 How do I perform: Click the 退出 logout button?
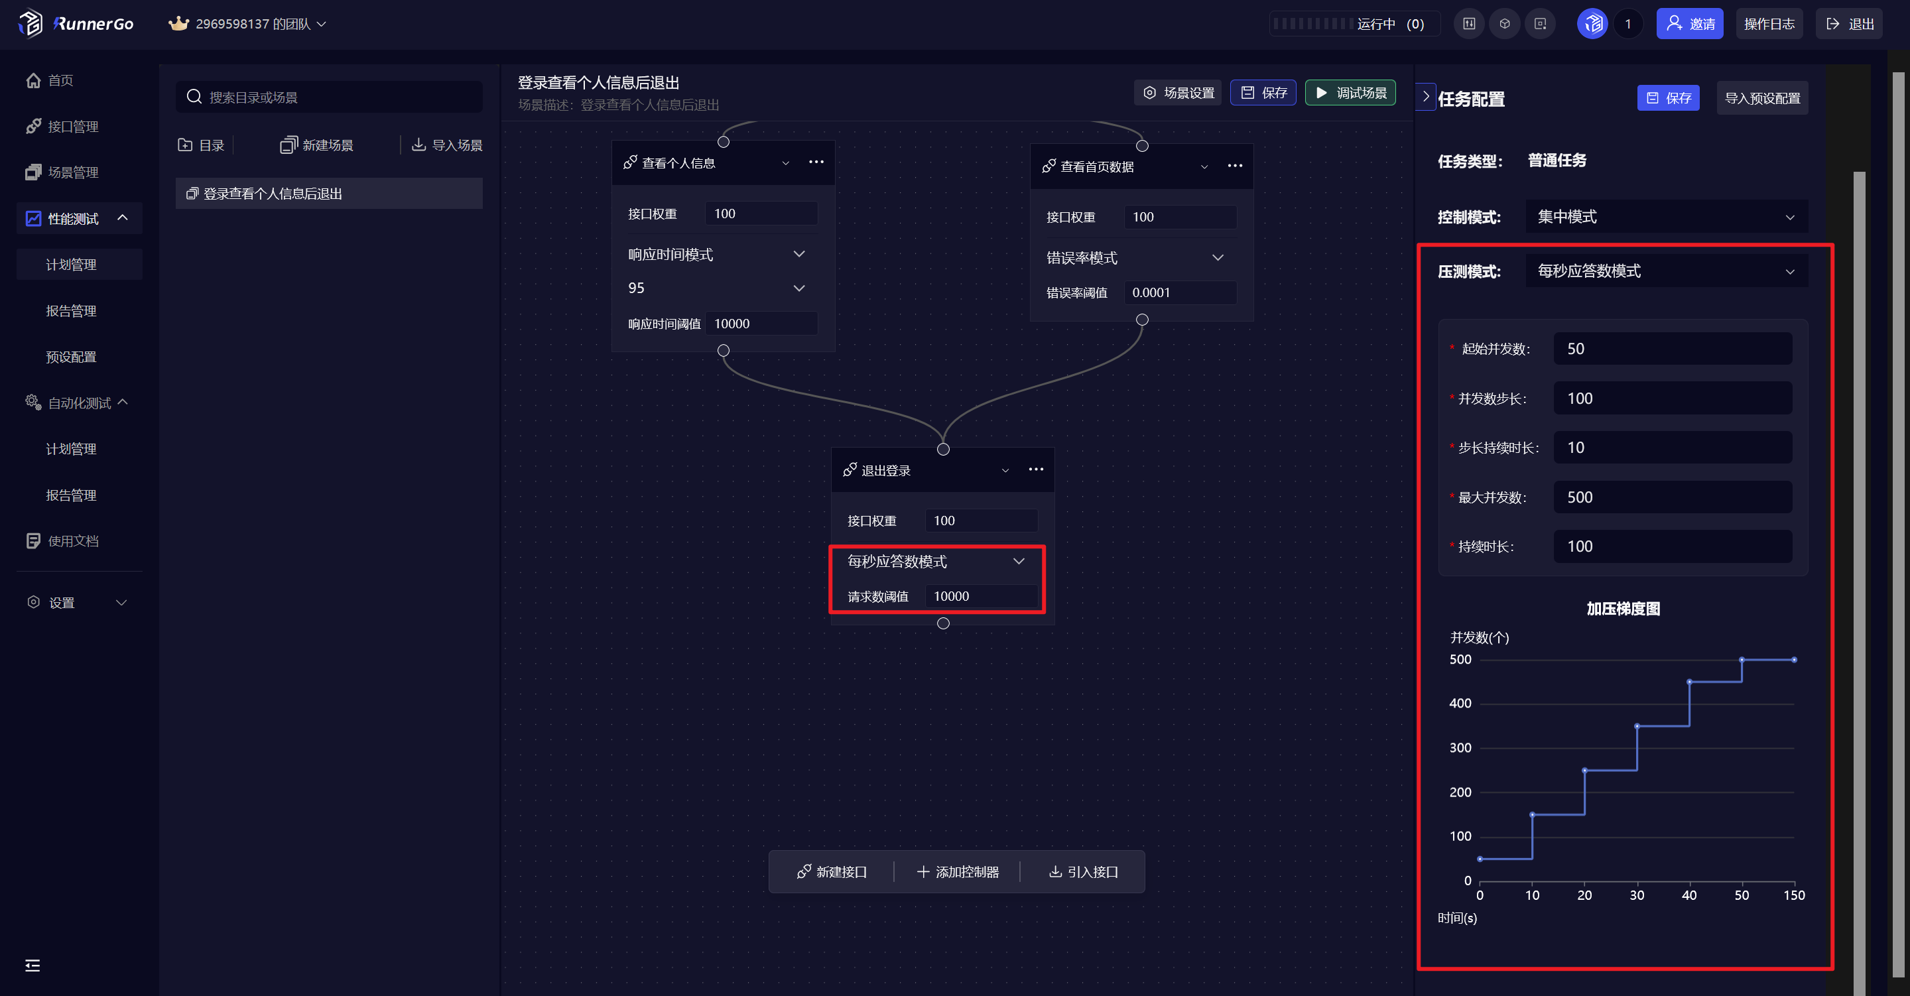[x=1849, y=24]
